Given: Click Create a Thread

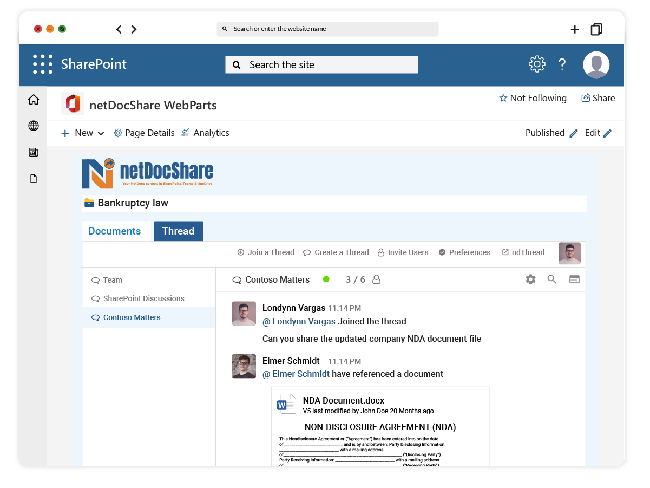Looking at the screenshot, I should [x=336, y=252].
